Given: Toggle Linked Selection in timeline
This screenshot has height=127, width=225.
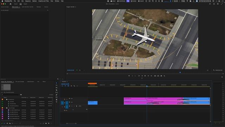Looking at the screenshot, I should 68,86.
